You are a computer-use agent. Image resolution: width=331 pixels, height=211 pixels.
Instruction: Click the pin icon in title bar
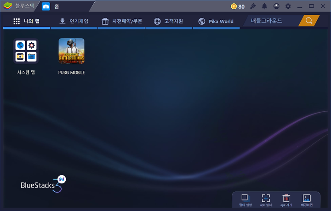(x=253, y=6)
